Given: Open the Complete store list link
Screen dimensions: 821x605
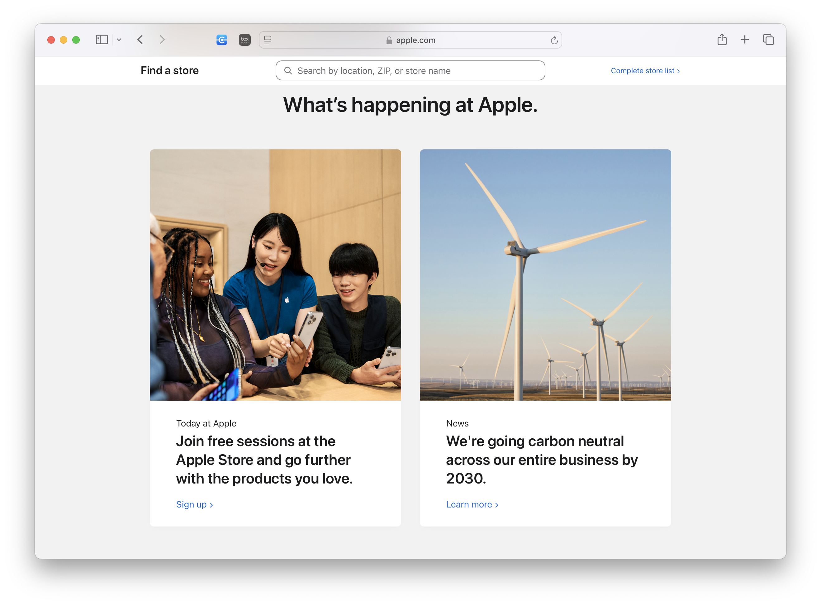Looking at the screenshot, I should point(645,71).
